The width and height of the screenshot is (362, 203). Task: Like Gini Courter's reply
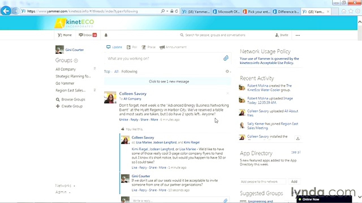click(134, 190)
